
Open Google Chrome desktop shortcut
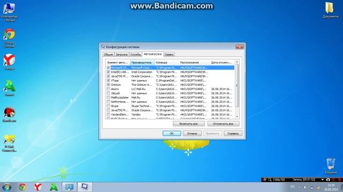[9, 38]
